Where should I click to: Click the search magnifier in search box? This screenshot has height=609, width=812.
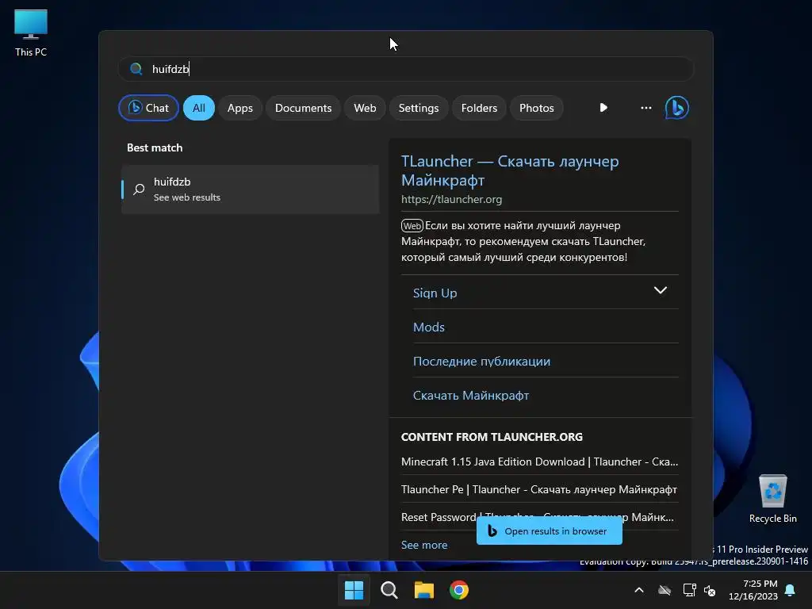click(x=136, y=69)
